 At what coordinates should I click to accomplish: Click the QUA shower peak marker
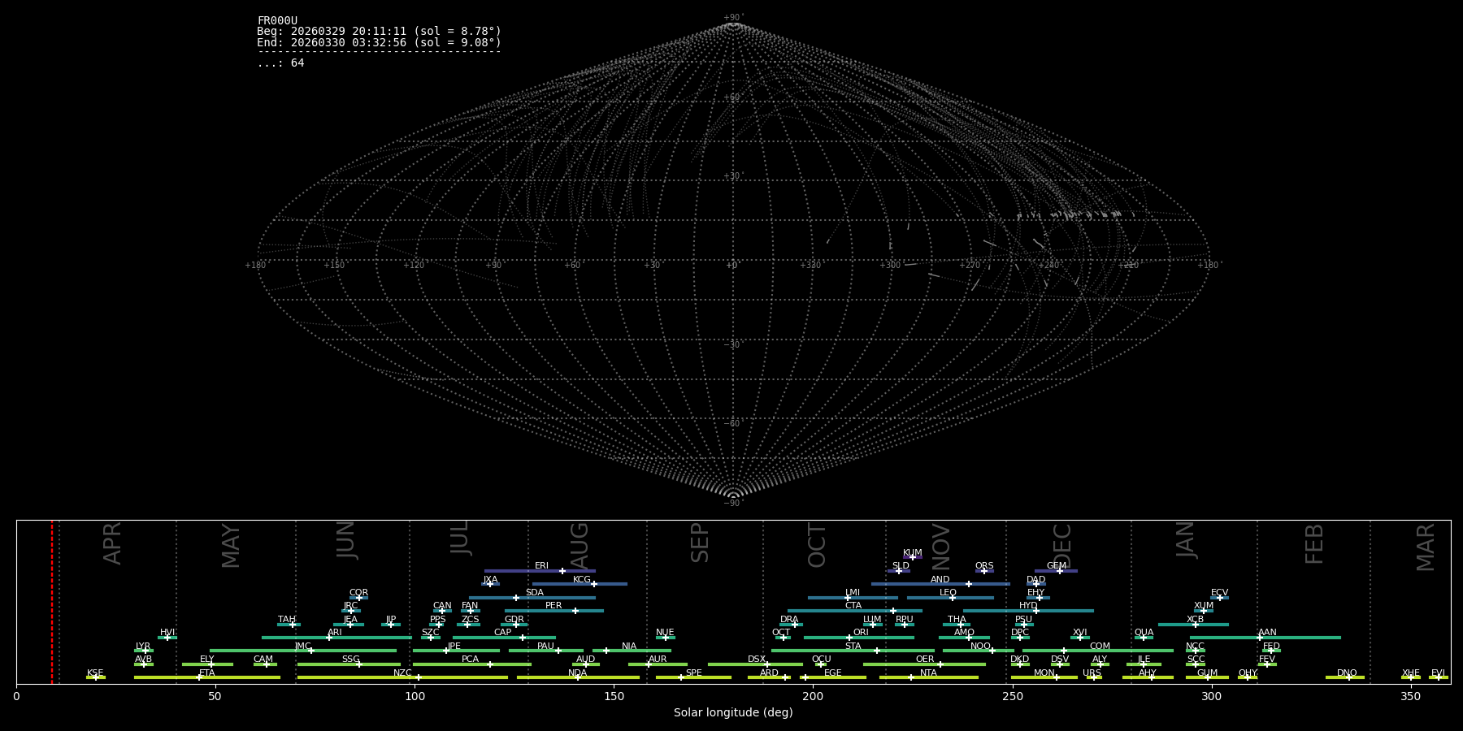click(1143, 638)
